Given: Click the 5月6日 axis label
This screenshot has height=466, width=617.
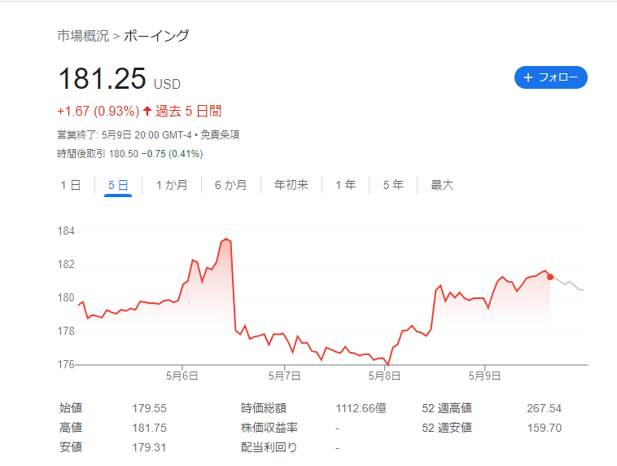Looking at the screenshot, I should coord(182,376).
